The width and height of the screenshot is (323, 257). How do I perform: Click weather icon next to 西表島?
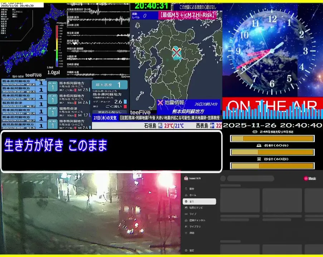[x=212, y=125]
